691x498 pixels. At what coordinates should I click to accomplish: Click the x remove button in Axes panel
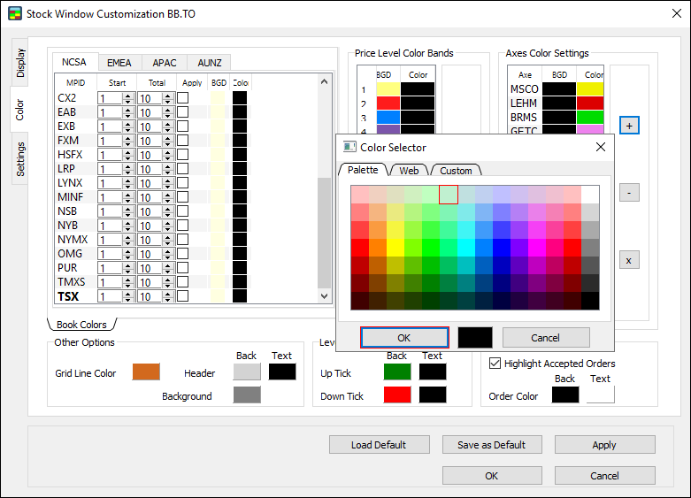click(628, 260)
